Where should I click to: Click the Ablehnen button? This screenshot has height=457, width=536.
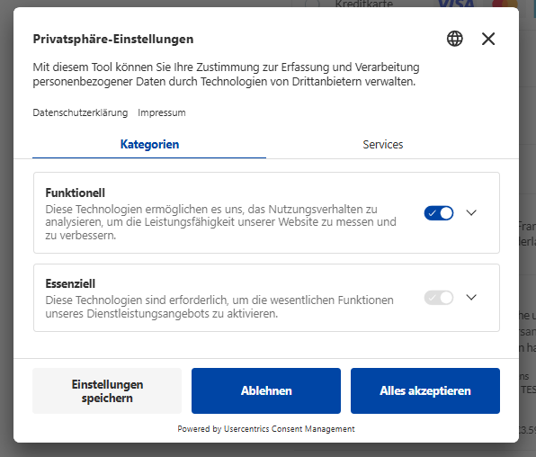[266, 391]
